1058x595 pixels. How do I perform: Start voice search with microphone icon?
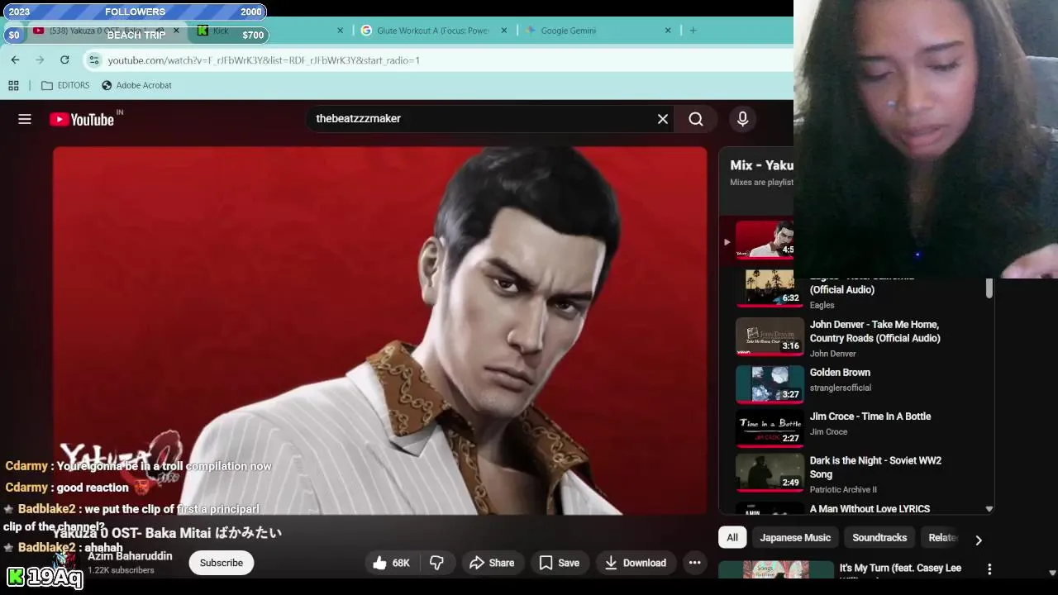click(x=742, y=119)
